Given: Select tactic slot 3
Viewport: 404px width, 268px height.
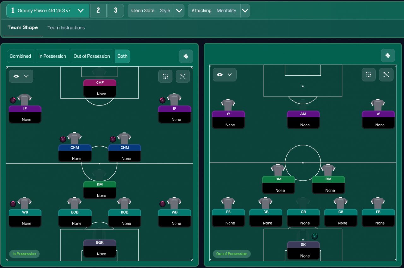Looking at the screenshot, I should 116,11.
